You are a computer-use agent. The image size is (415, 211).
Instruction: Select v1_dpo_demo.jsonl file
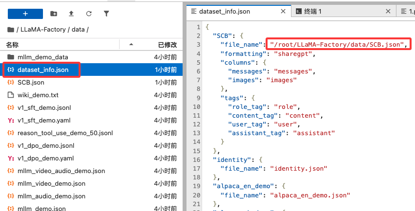[91, 146]
